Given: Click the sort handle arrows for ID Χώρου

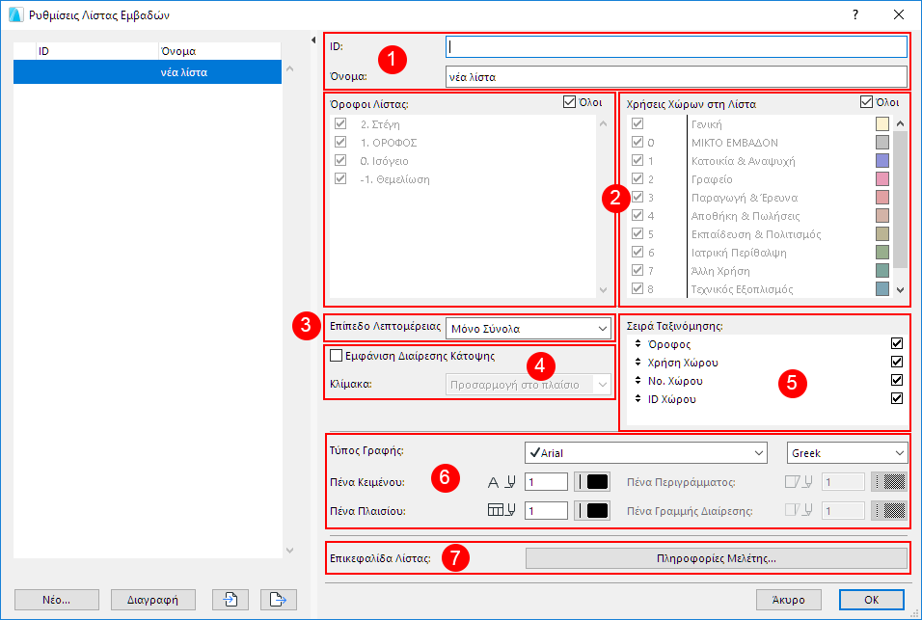Looking at the screenshot, I should (x=638, y=398).
